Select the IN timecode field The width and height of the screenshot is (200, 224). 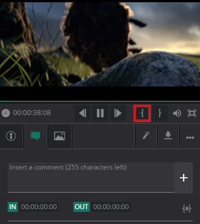tap(39, 207)
